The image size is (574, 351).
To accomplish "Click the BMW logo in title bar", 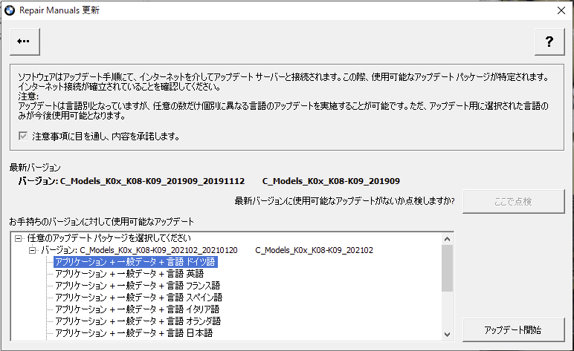I will pos(9,10).
